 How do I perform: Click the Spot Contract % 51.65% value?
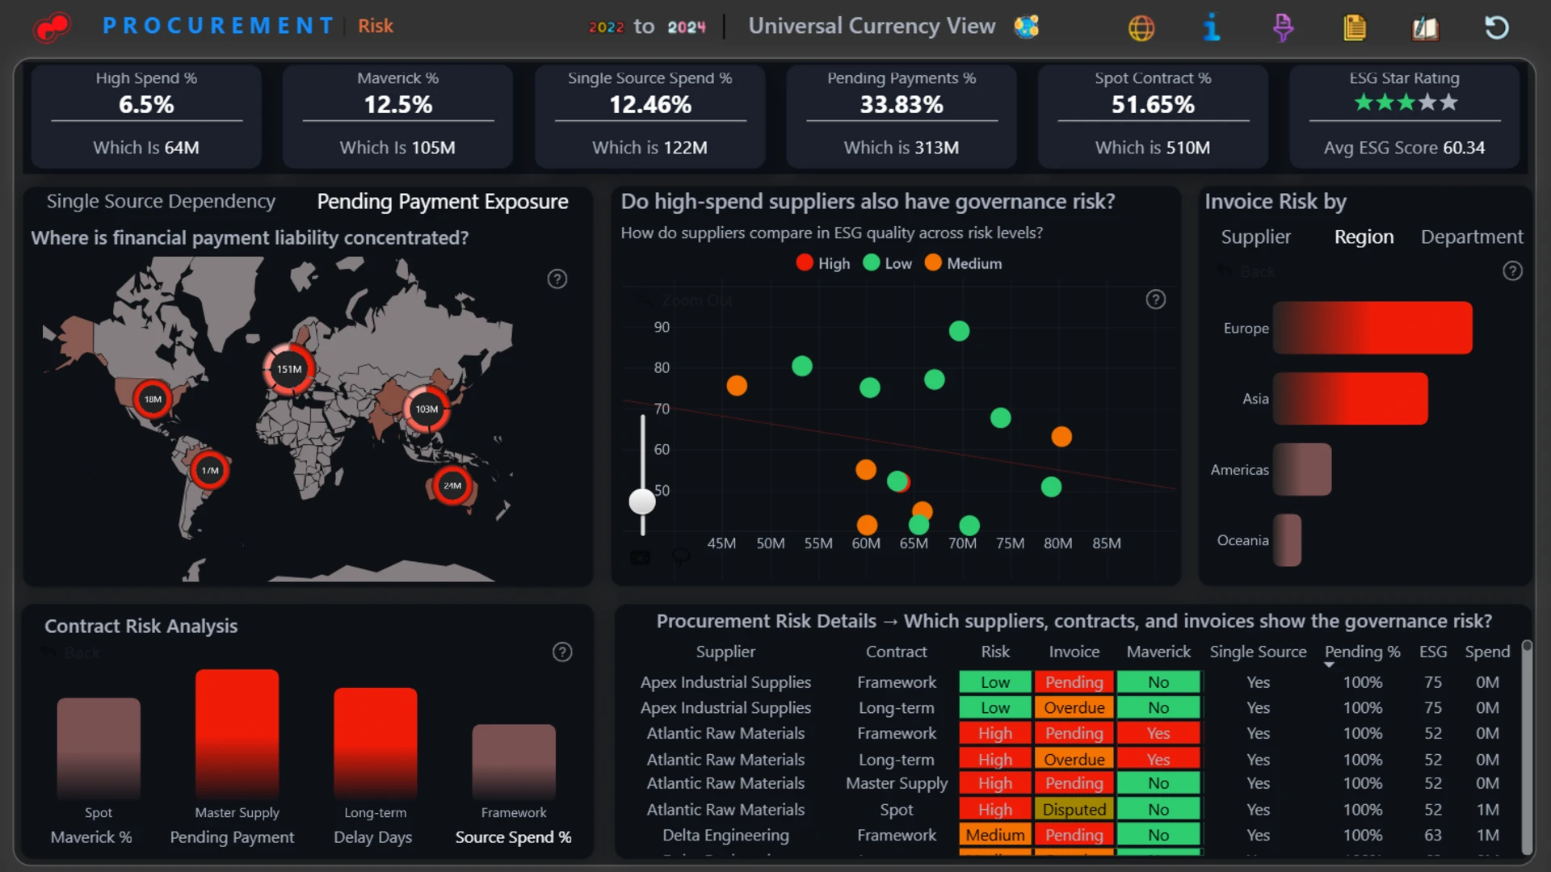click(x=1153, y=105)
